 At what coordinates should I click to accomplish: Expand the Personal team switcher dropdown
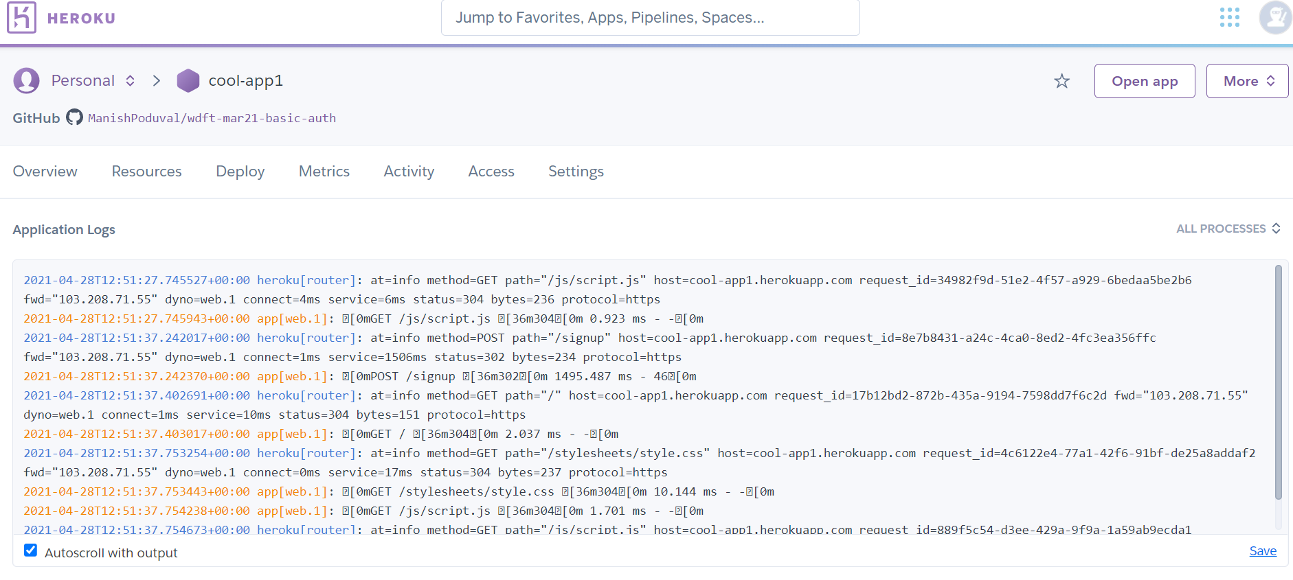(x=130, y=81)
